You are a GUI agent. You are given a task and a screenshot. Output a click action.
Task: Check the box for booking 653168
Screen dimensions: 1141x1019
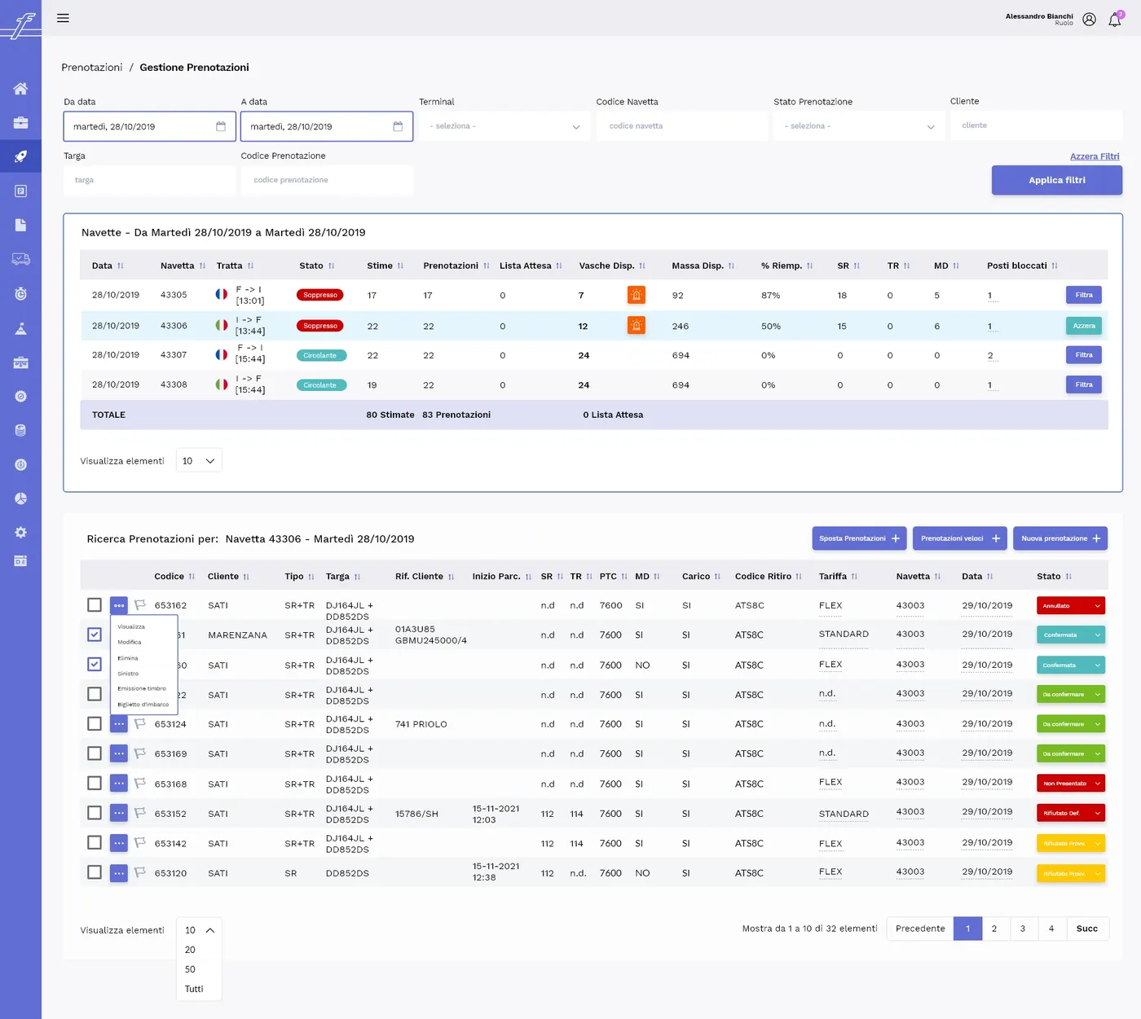[95, 784]
